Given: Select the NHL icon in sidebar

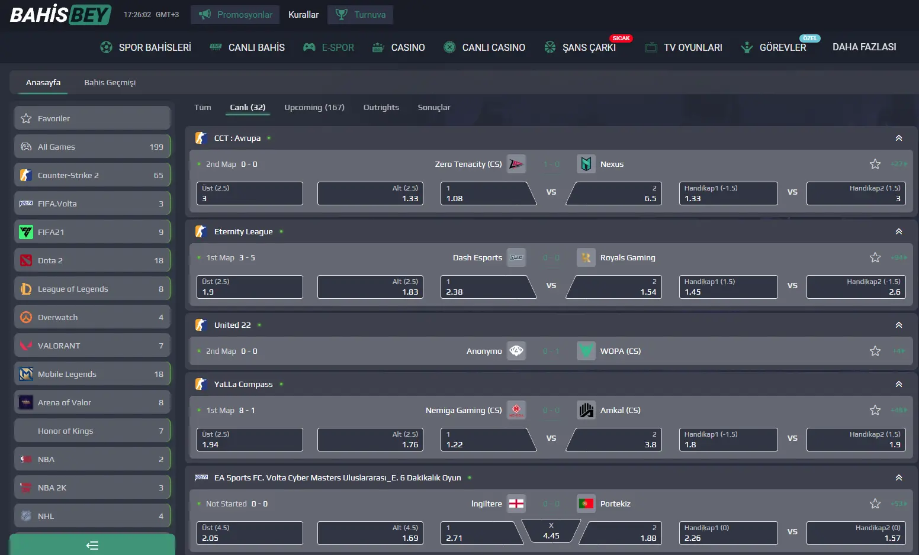Looking at the screenshot, I should (26, 516).
